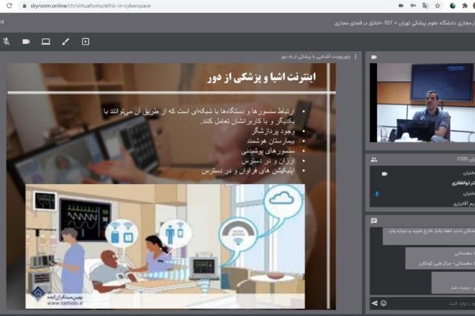Select the whiteboard brush tool
The image size is (475, 316).
pyautogui.click(x=65, y=42)
